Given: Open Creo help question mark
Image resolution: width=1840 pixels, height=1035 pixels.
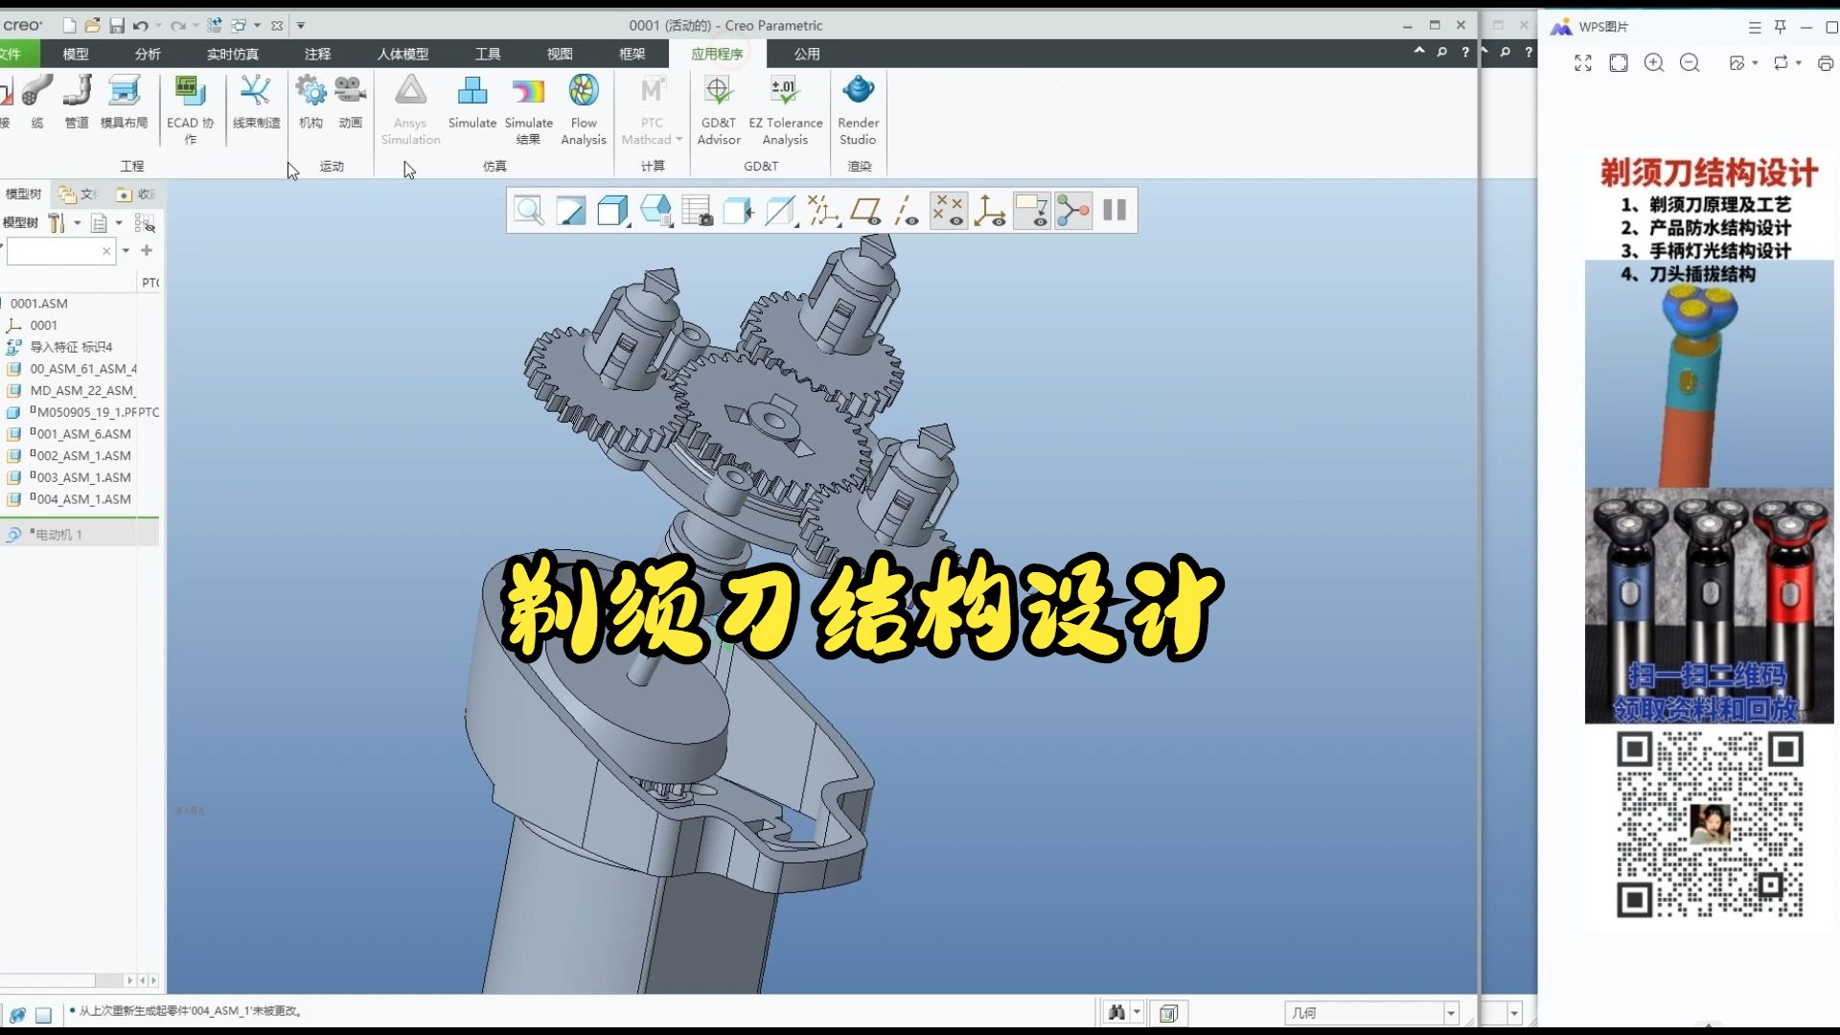Looking at the screenshot, I should tap(1465, 53).
